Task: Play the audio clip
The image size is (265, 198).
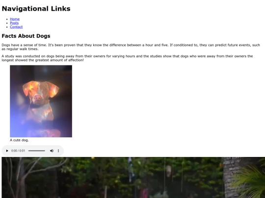Action: point(7,151)
